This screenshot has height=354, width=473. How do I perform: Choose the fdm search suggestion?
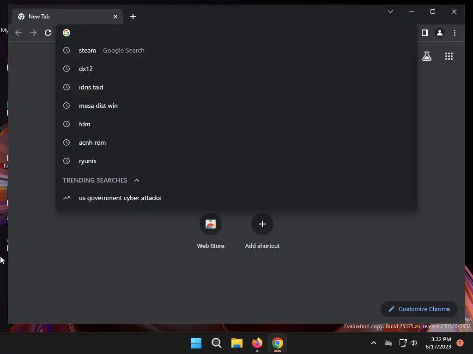236,124
